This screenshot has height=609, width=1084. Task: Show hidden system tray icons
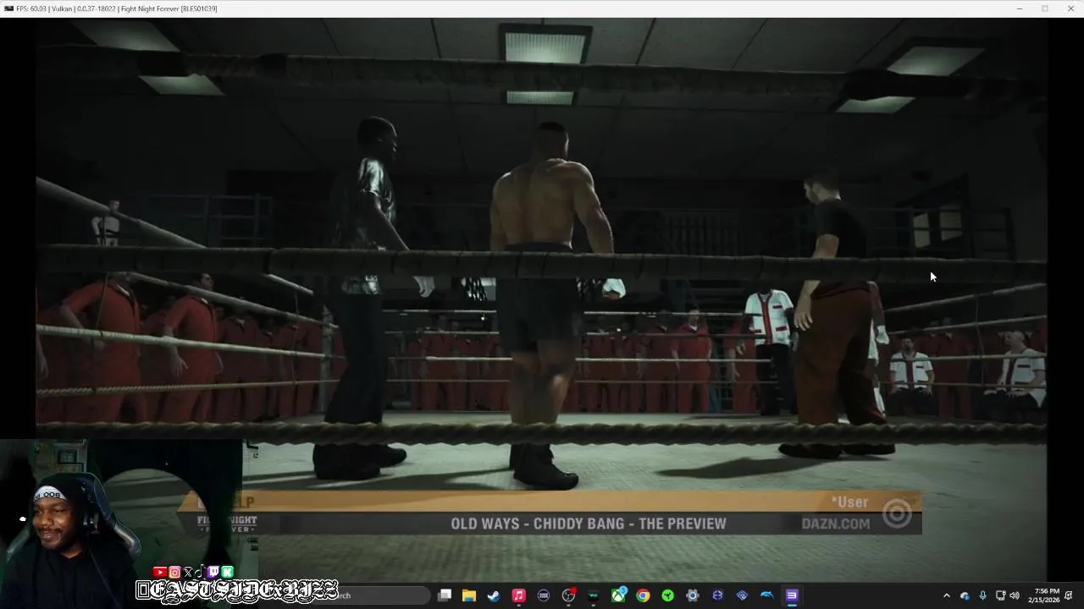[x=947, y=595]
